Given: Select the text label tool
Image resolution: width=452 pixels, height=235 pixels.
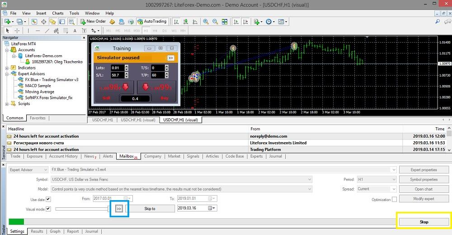Looking at the screenshot, I should point(84,31).
